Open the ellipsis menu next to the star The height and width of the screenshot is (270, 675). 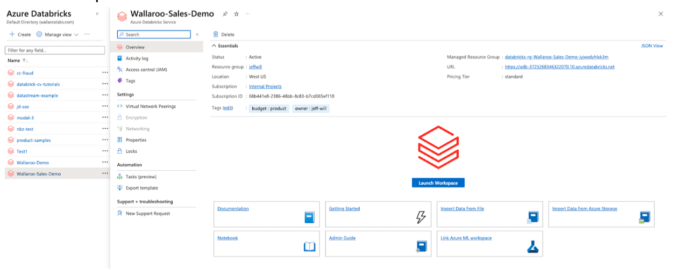pos(247,14)
